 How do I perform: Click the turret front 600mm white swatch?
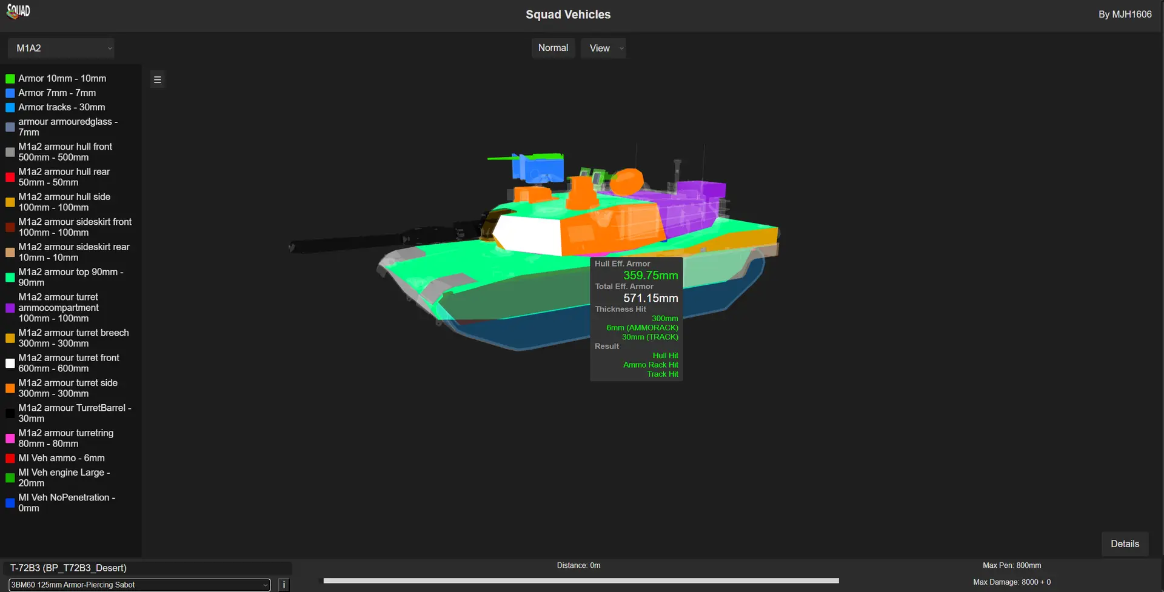tap(10, 363)
